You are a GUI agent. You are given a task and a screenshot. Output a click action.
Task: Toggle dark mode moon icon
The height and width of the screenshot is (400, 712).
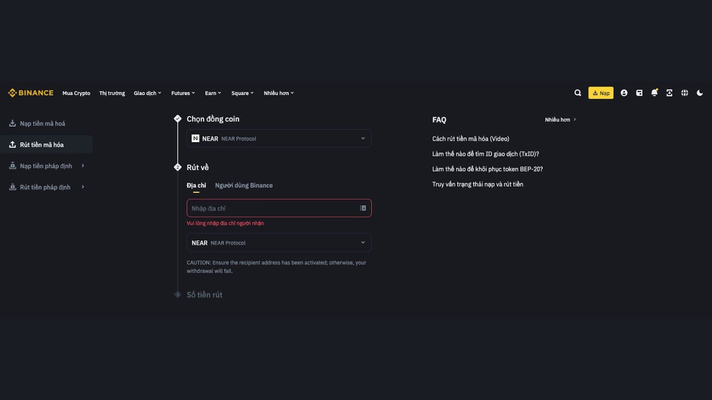[x=700, y=93]
